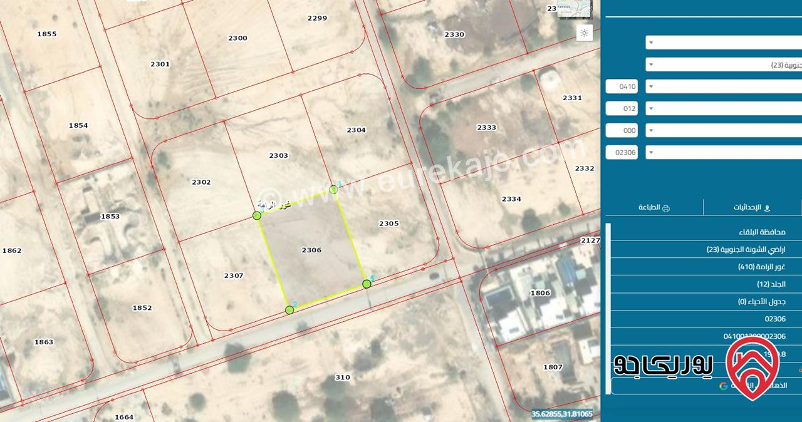Click the Google directions button in info panel

[707, 386]
